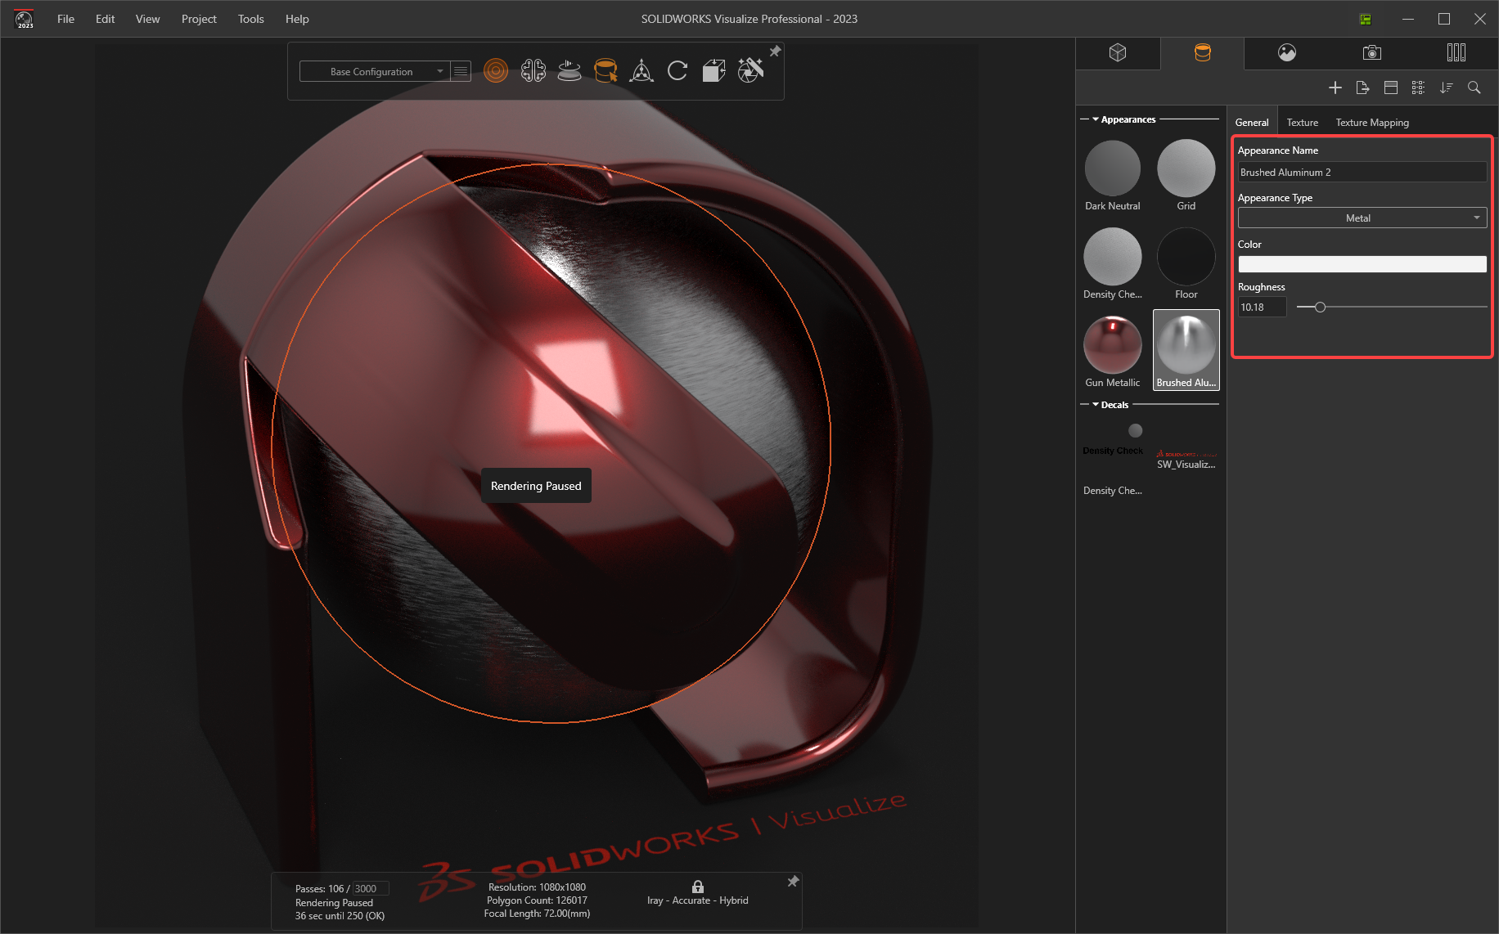Viewport: 1499px width, 934px height.
Task: Collapse the Decals section
Action: pos(1096,404)
